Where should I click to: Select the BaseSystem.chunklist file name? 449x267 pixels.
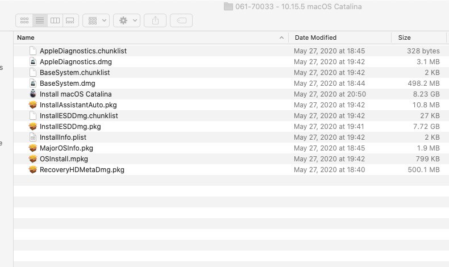tap(74, 73)
